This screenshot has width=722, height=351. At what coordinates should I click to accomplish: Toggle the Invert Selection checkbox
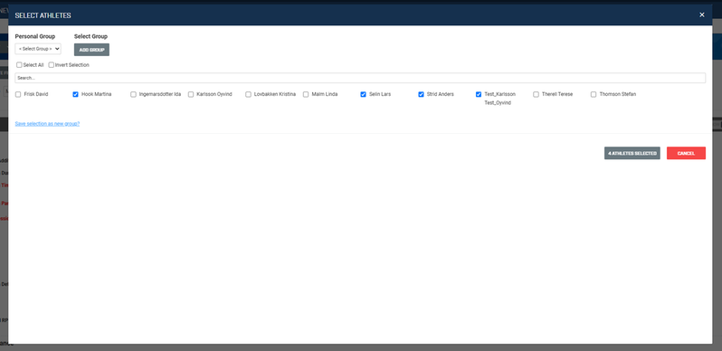point(51,65)
